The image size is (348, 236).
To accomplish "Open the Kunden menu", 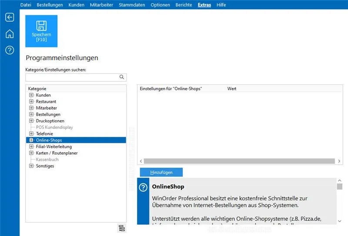I will point(77,5).
